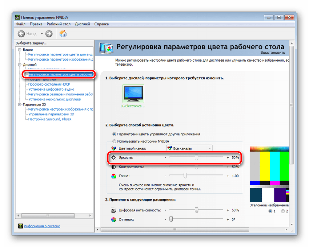Click the contrast half-circle icon
Viewport: 309px width, 247px height.
coord(114,167)
